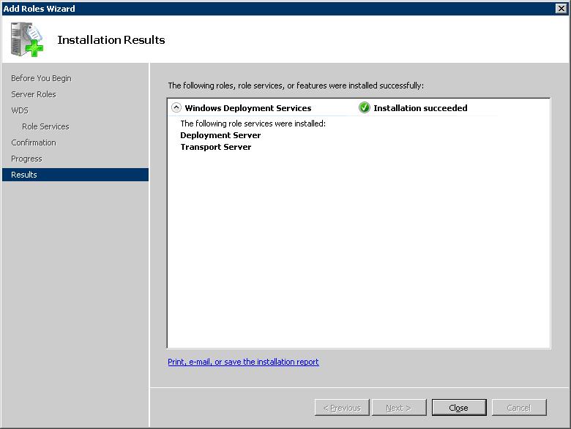Select the Confirmation step
571x429 pixels.
[x=34, y=143]
